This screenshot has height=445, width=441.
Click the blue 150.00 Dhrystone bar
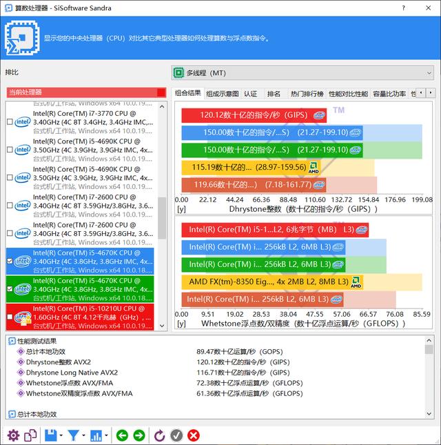[x=272, y=132]
